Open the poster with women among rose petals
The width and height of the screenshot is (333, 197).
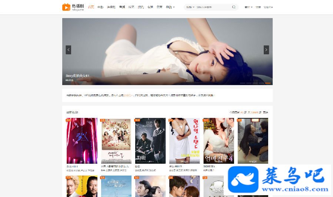pyautogui.click(x=116, y=141)
